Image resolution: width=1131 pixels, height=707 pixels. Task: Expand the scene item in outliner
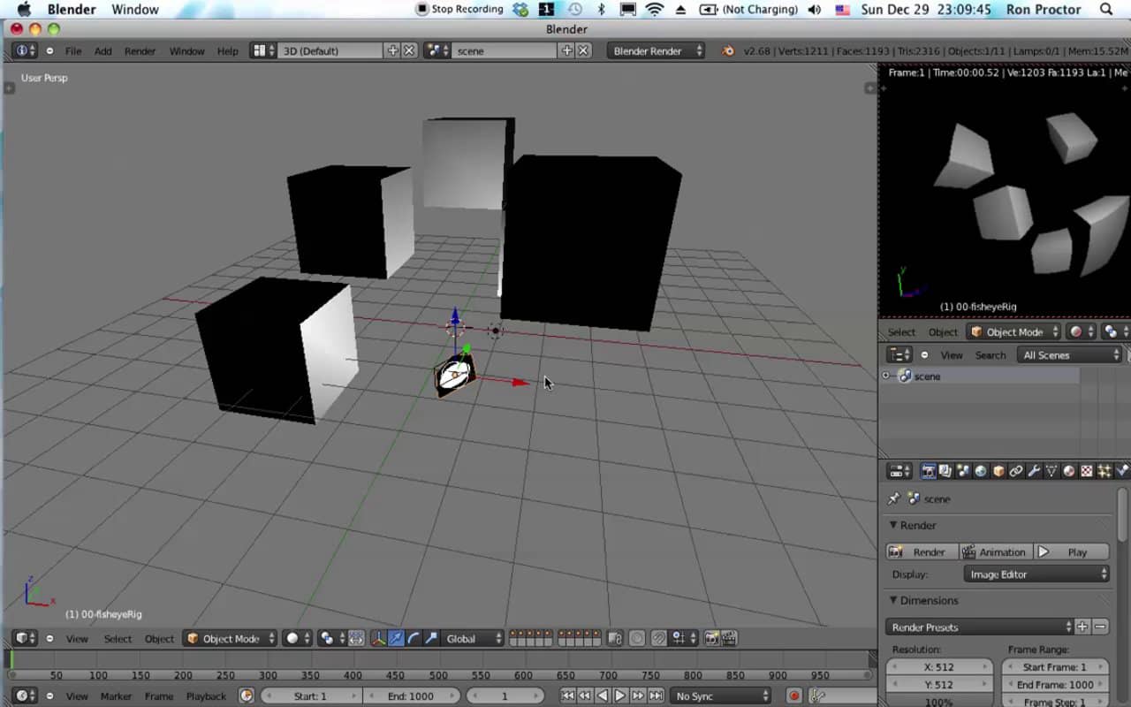(x=886, y=376)
